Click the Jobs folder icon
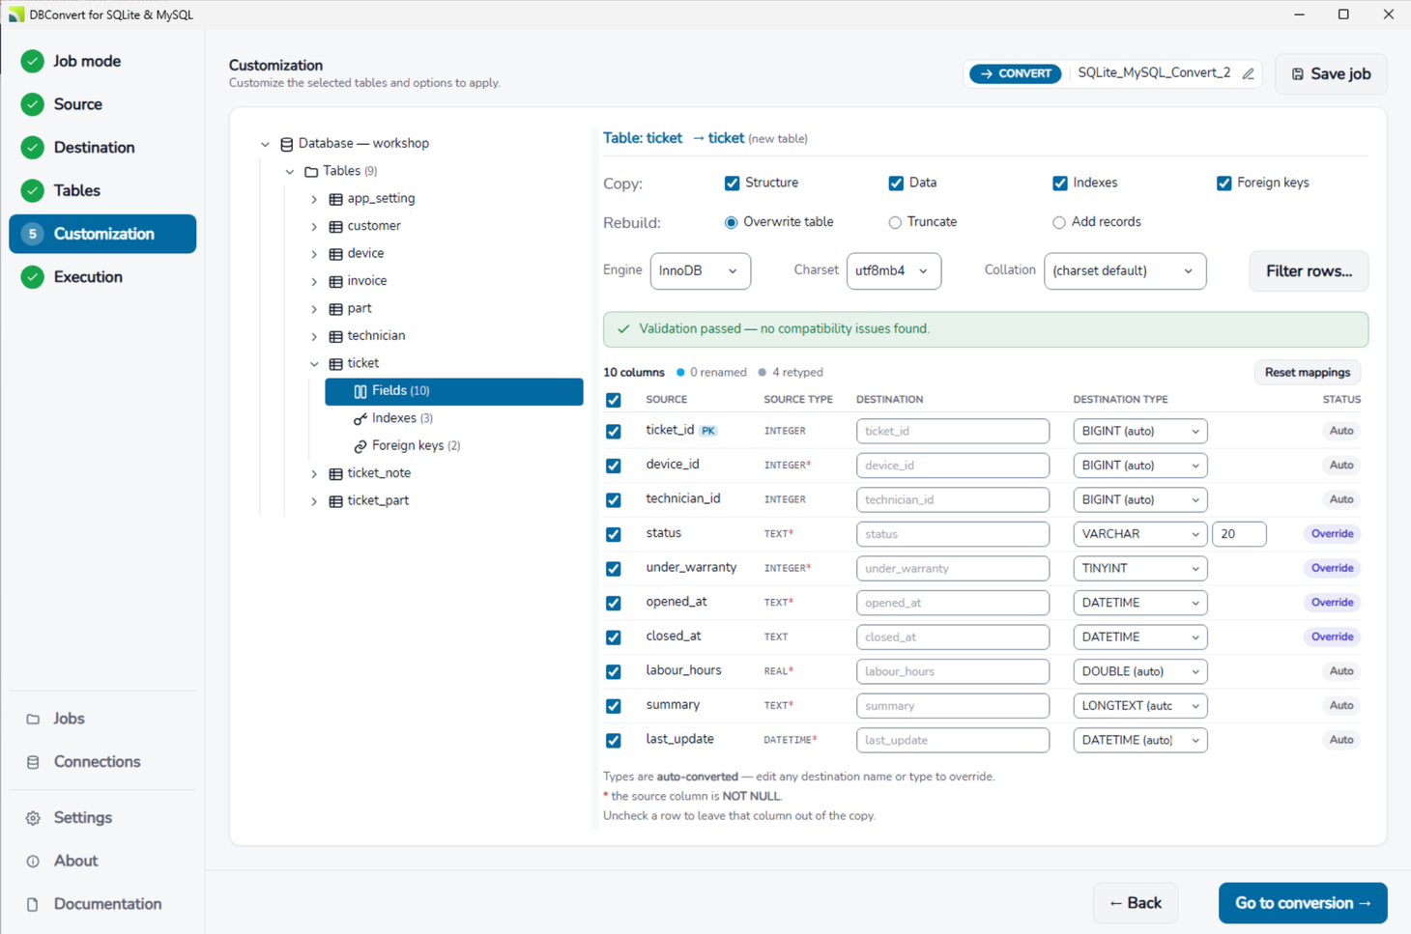The width and height of the screenshot is (1411, 934). click(33, 720)
